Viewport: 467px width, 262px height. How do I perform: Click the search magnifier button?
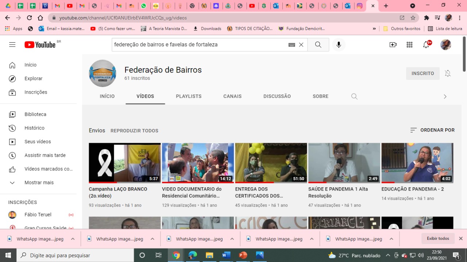[x=318, y=44]
